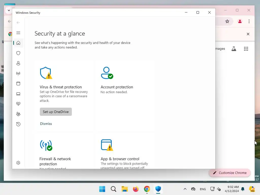Open Family options sidebar icon
Viewport: 260px width, 195px height.
click(x=18, y=114)
